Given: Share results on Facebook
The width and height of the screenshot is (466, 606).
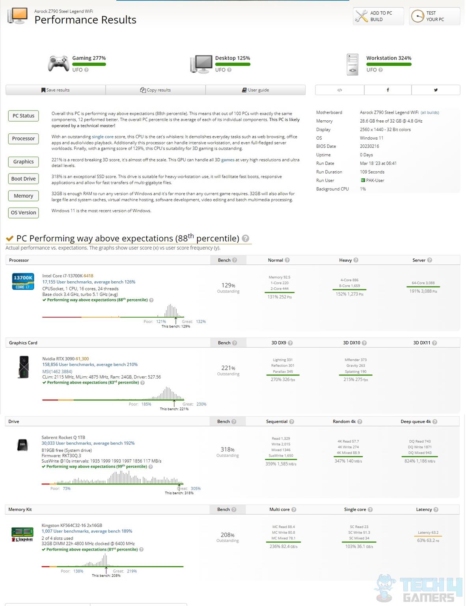Looking at the screenshot, I should [x=388, y=90].
